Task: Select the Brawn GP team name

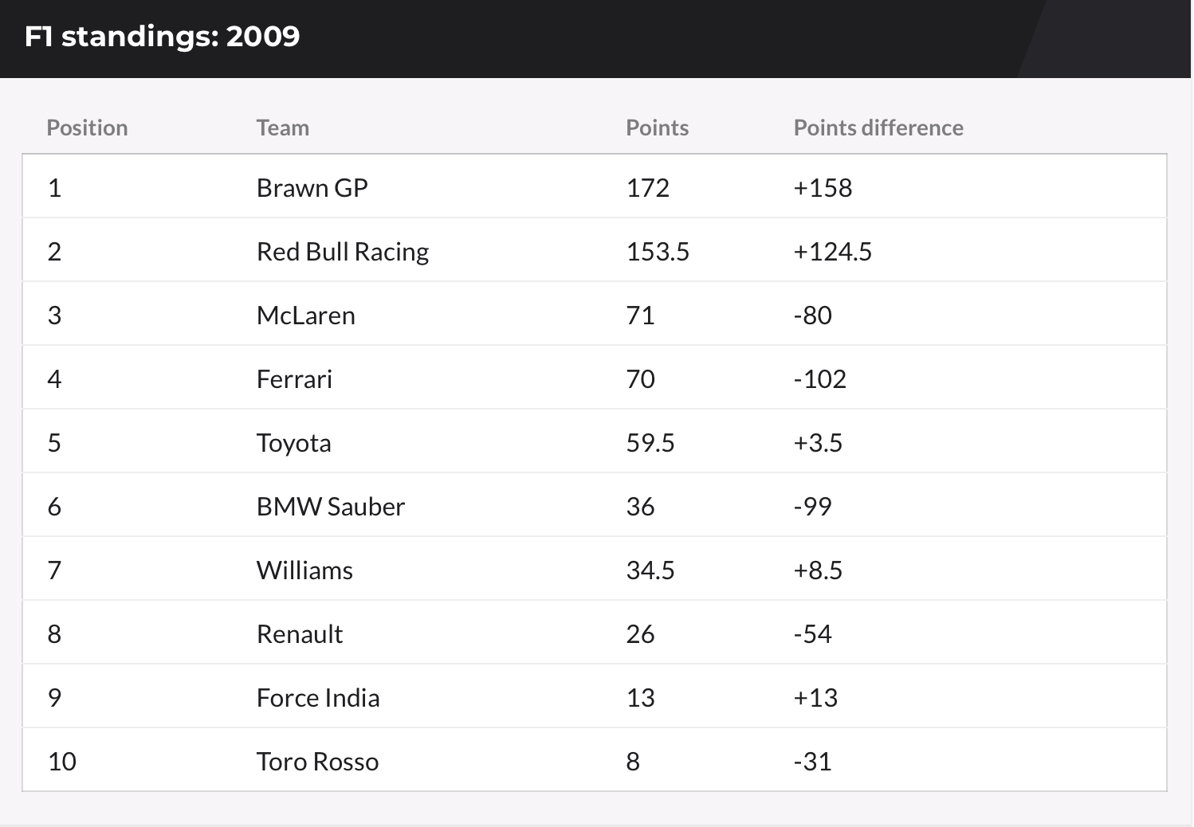Action: 312,188
